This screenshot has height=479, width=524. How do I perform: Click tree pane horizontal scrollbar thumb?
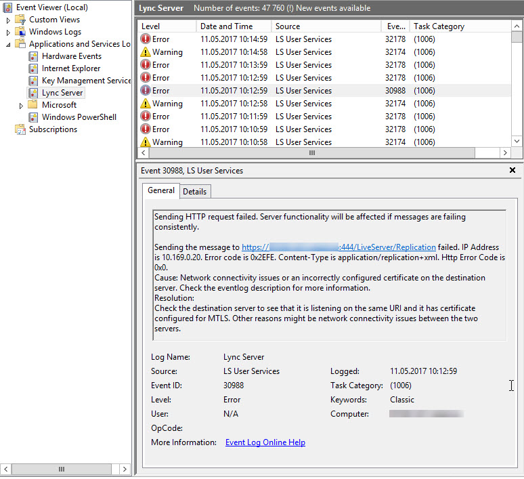[62, 469]
